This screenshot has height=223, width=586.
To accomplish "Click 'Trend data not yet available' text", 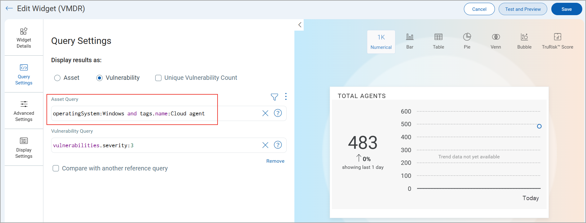I will coord(469,157).
